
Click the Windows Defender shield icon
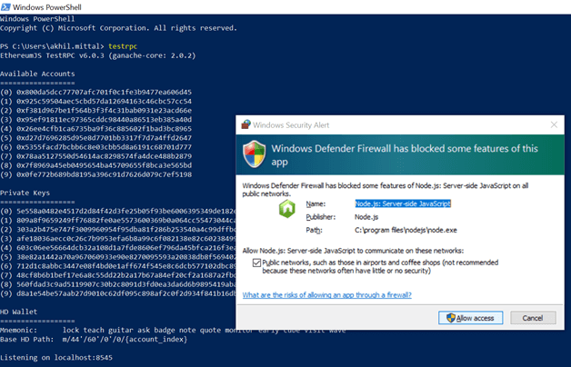pos(255,154)
